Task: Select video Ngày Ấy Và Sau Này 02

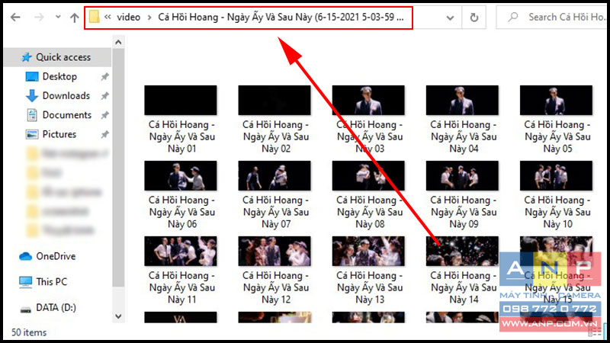Action: [275, 120]
